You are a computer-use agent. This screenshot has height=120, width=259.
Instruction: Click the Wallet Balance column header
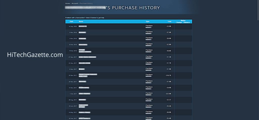(186, 22)
